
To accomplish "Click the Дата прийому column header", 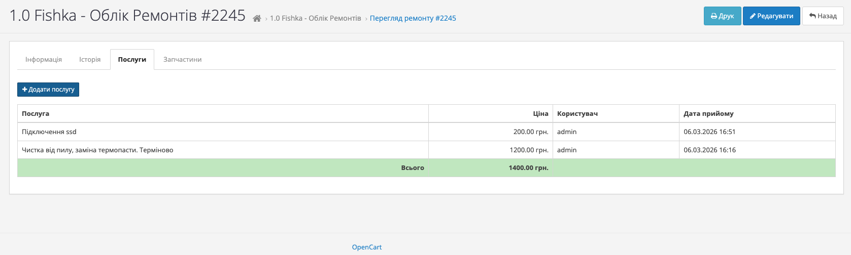I will click(x=757, y=113).
